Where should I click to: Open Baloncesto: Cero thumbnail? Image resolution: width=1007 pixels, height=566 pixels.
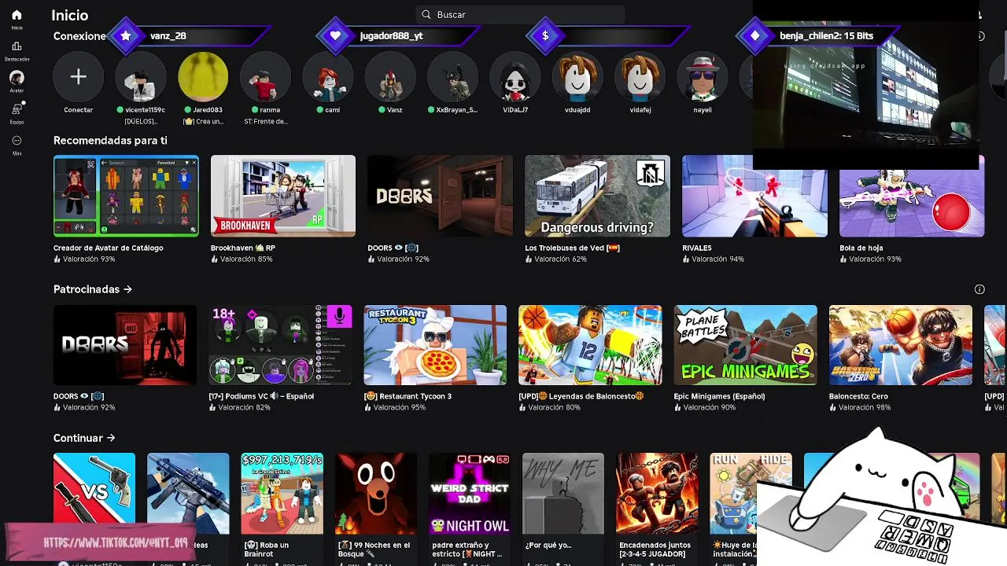(901, 345)
